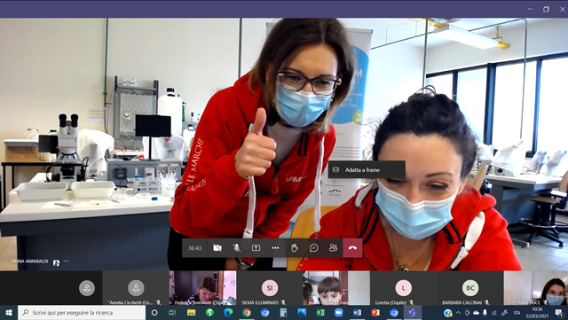Show the participants panel
This screenshot has height=320, width=568.
tap(334, 248)
